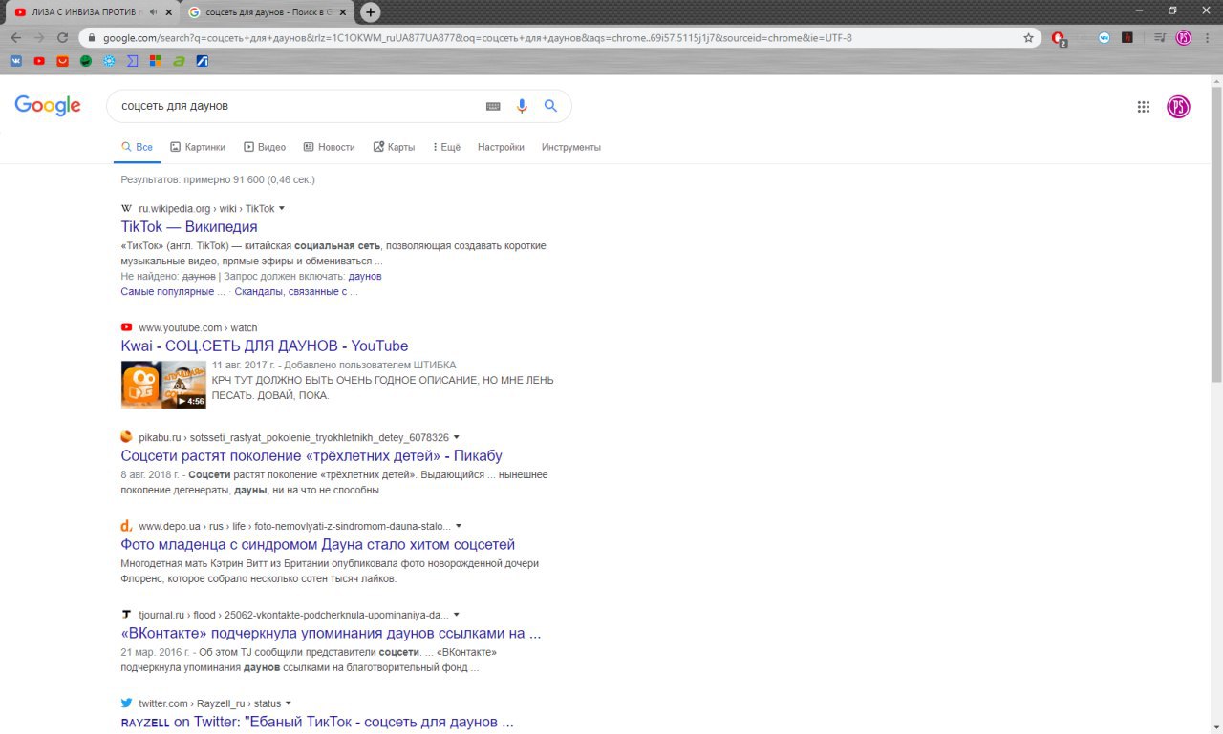Viewport: 1223px width, 734px height.
Task: Open the Chrome profile avatar in toolbar
Action: [1183, 38]
